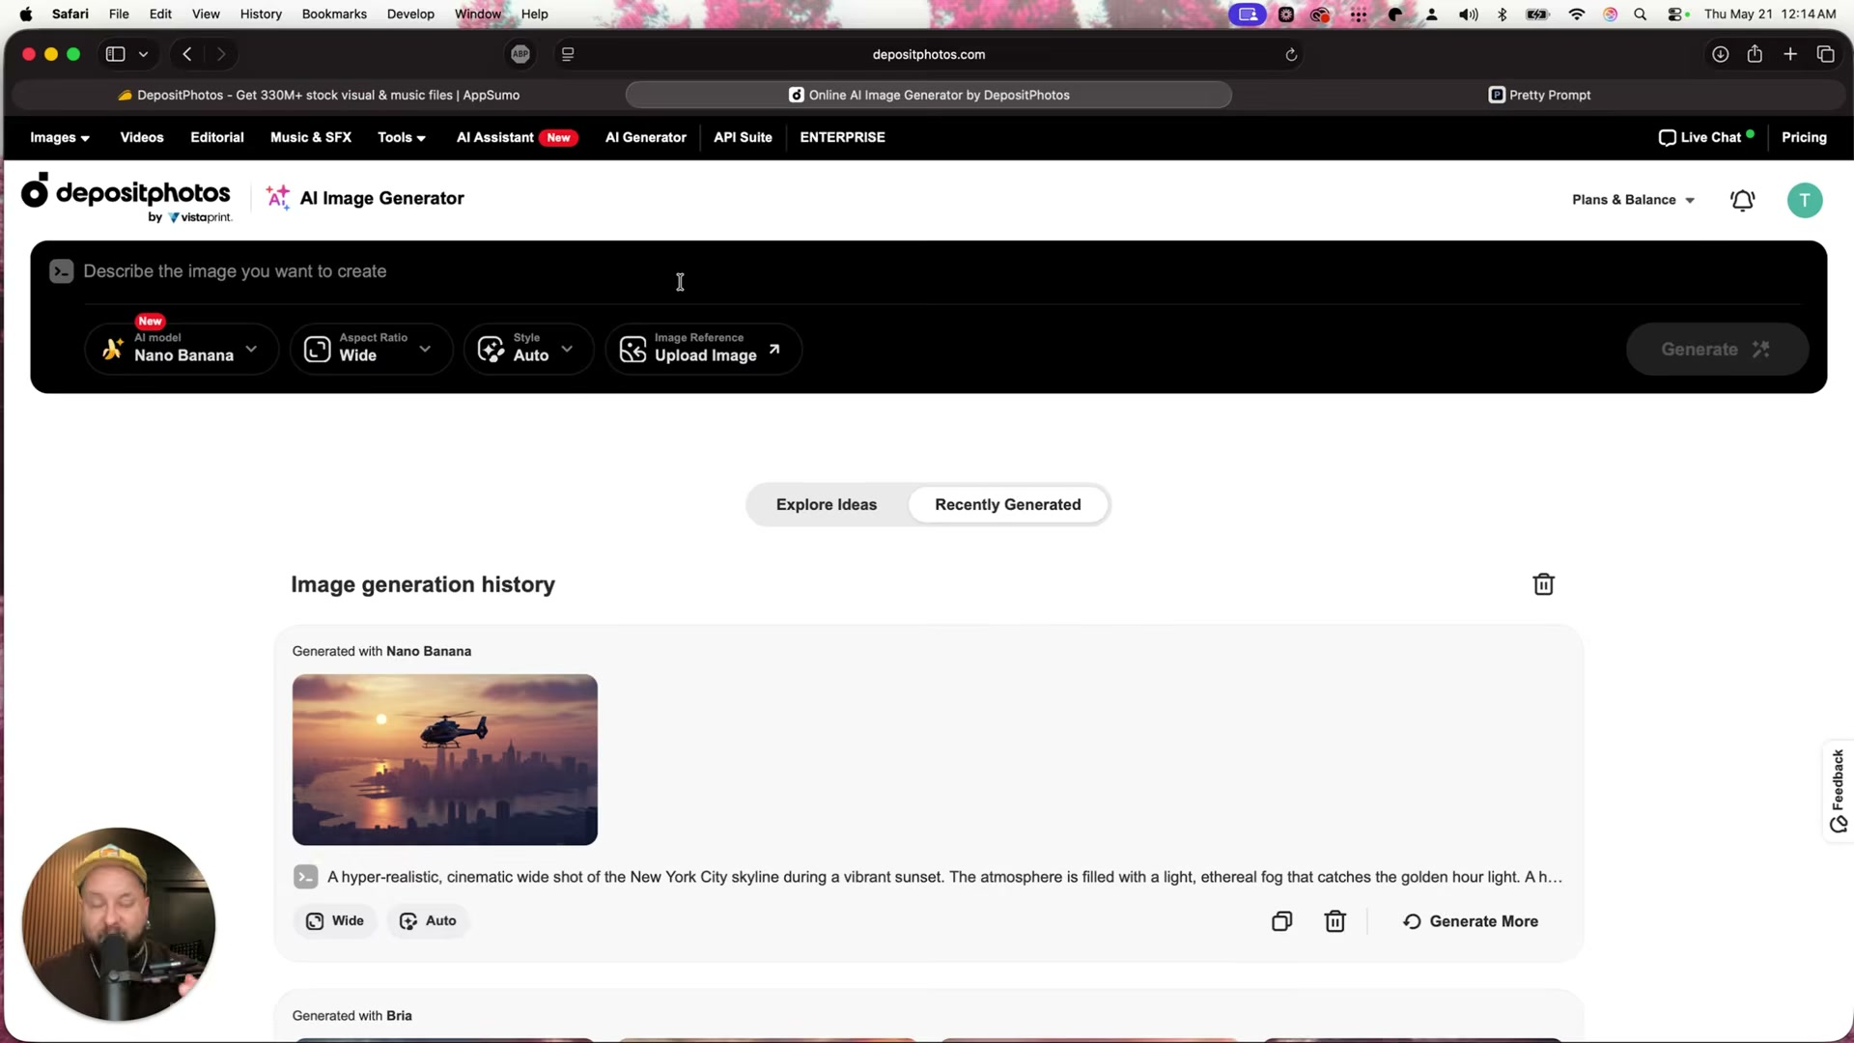Reload the page in Safari
Image resolution: width=1854 pixels, height=1043 pixels.
pos(1291,54)
